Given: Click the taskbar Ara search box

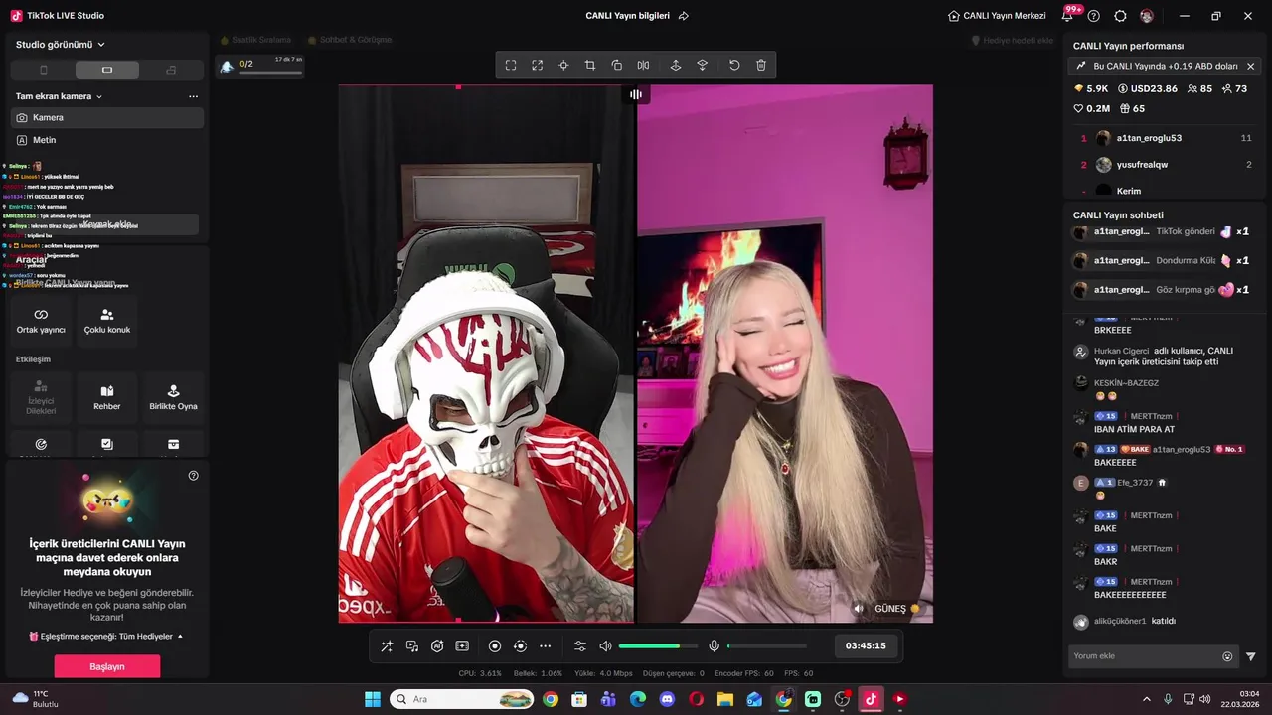Looking at the screenshot, I should 462,699.
